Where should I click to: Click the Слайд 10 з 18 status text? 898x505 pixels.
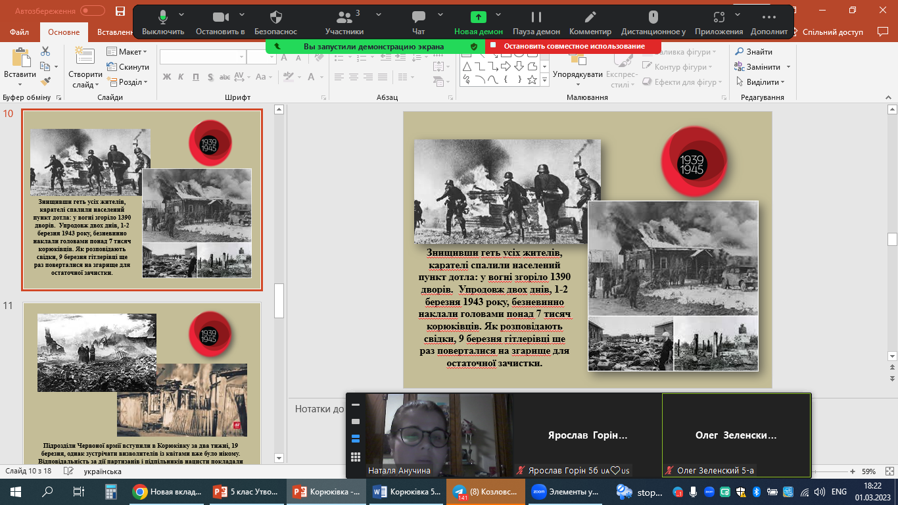pyautogui.click(x=28, y=471)
